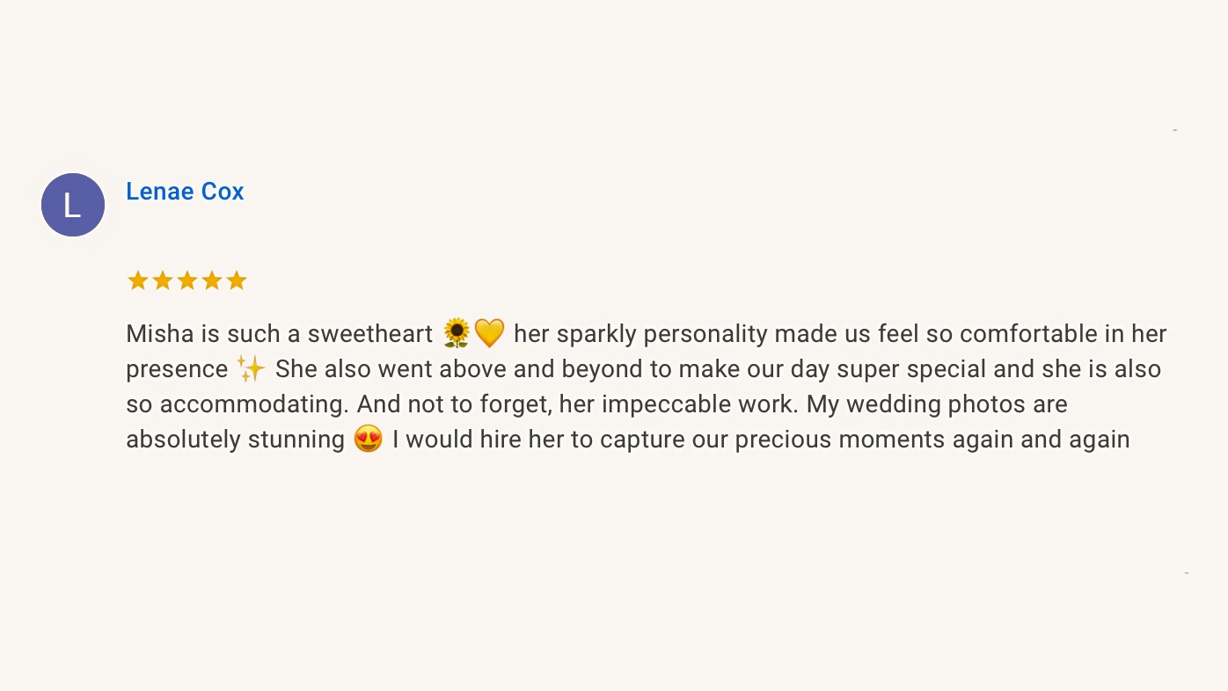Click the yellow heart emoji
Screen dimensions: 1228x691
tap(489, 334)
